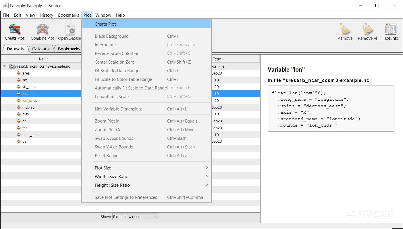
Task: Click Save Plot Settings to Preferences
Action: (146, 197)
